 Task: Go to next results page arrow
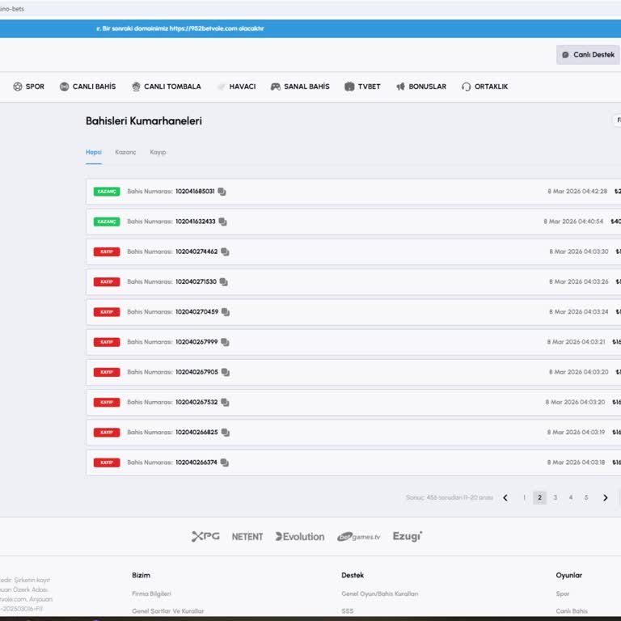click(605, 498)
